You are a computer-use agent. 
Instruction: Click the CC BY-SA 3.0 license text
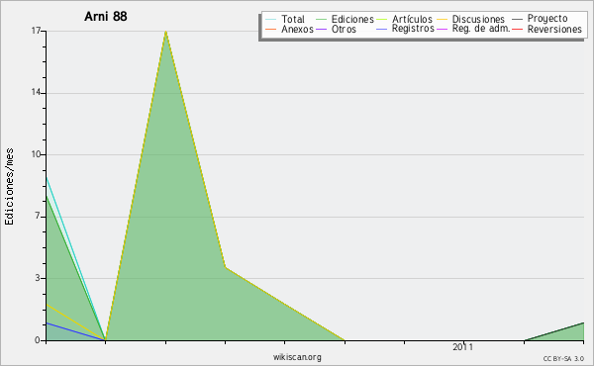click(x=563, y=359)
